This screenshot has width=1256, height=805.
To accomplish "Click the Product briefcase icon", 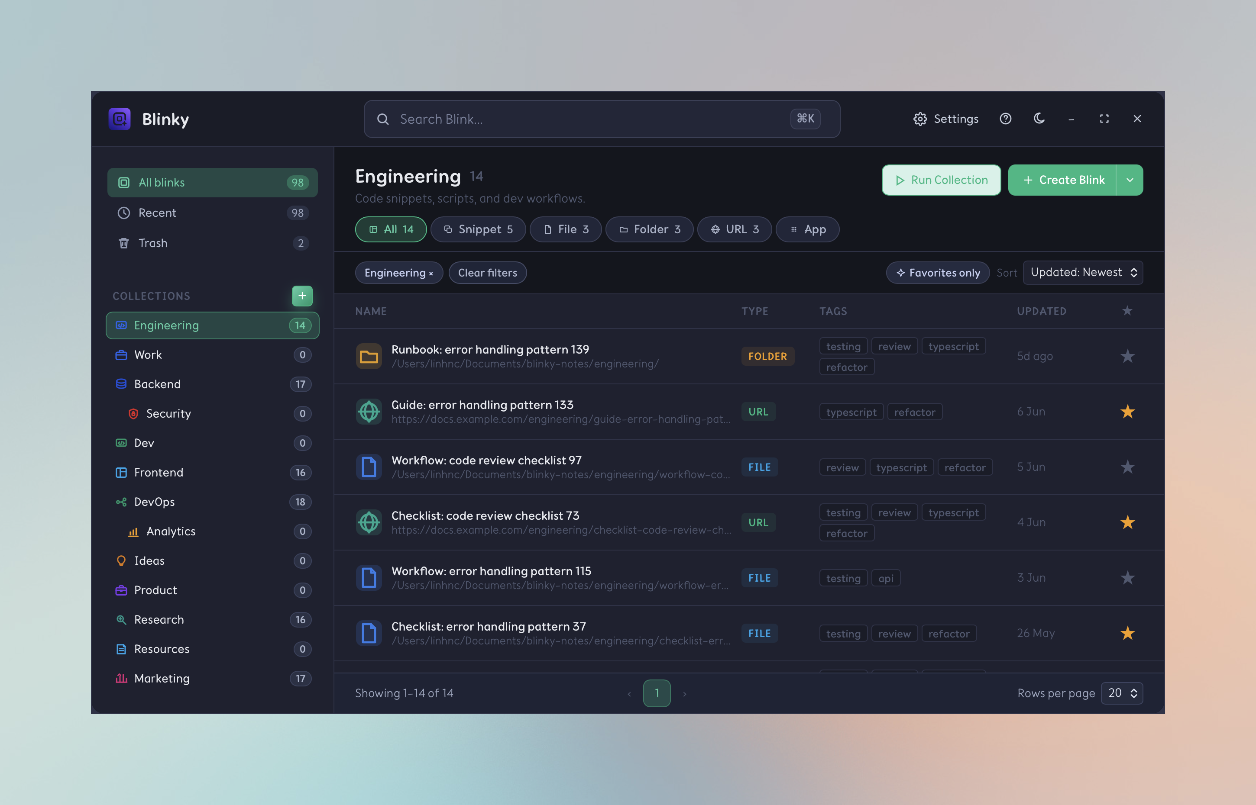I will pos(121,590).
